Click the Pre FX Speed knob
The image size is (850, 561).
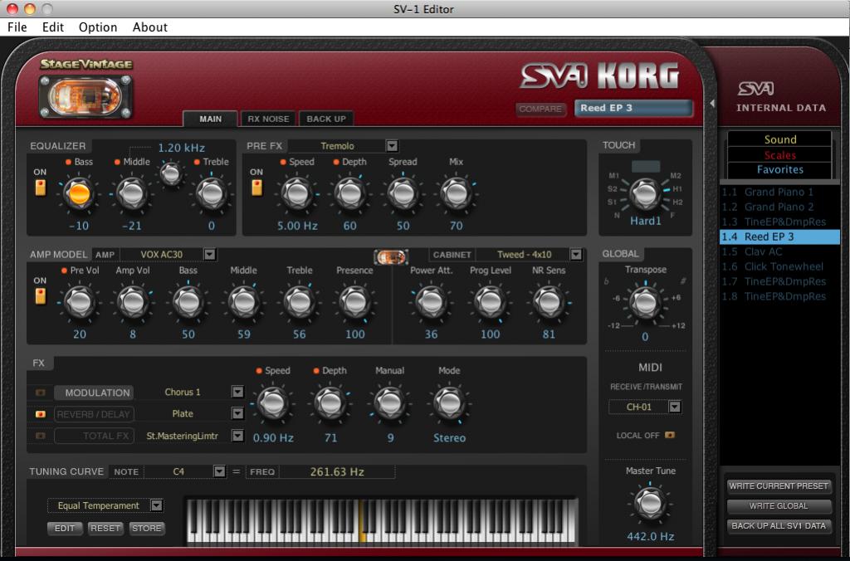(297, 193)
